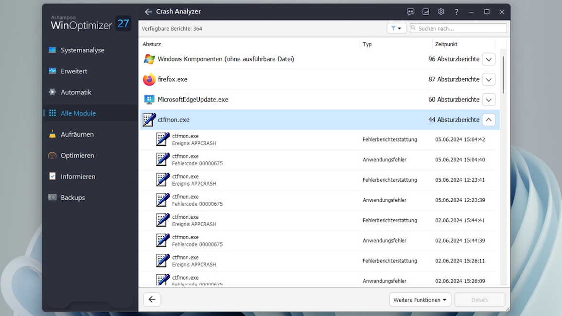Screen dimensions: 562x316
Task: Open Aufräumen in the sidebar
Action: tap(89, 134)
